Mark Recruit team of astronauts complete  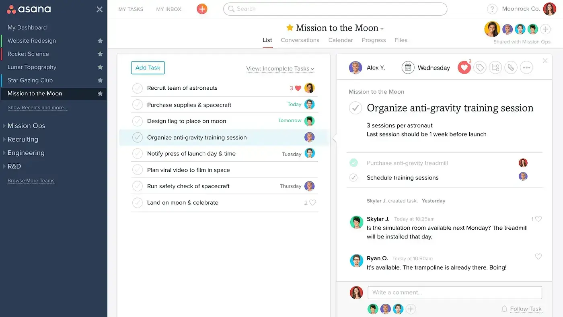point(138,88)
